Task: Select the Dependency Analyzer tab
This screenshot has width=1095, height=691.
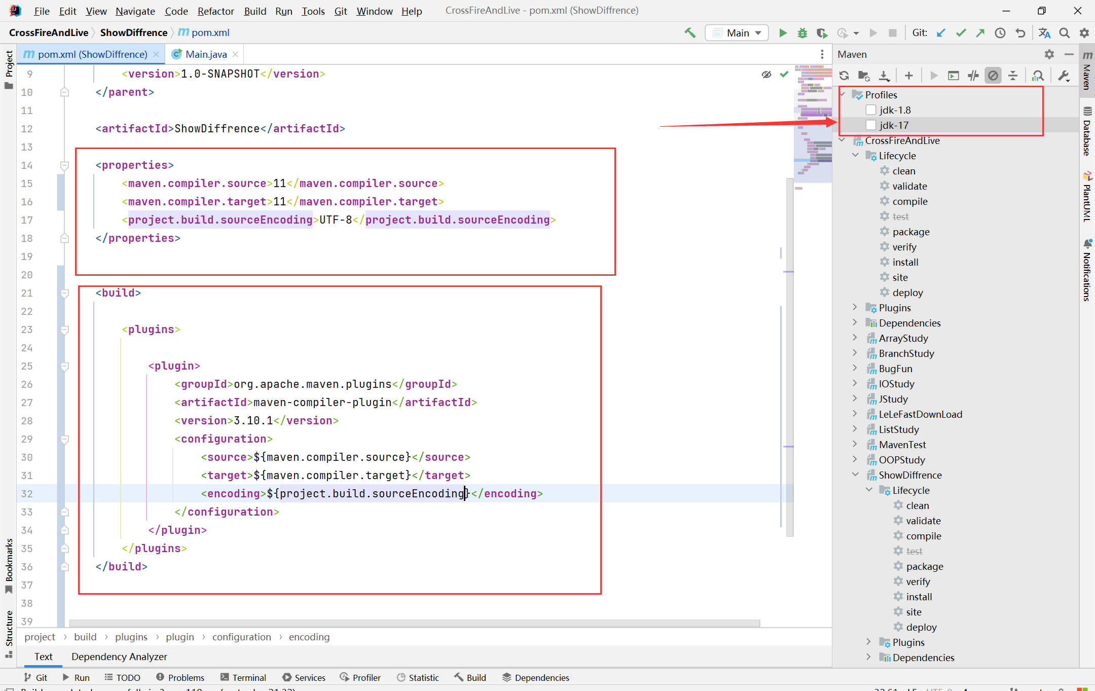Action: click(x=119, y=656)
